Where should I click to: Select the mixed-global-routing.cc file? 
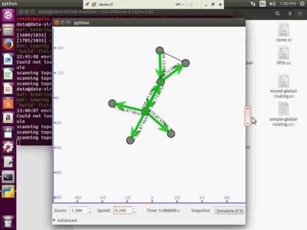283,80
